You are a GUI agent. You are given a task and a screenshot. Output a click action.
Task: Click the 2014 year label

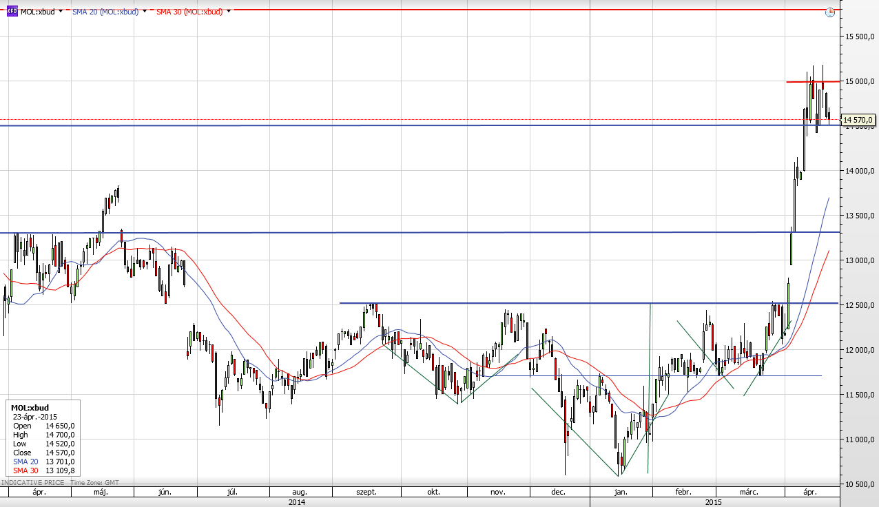click(297, 502)
